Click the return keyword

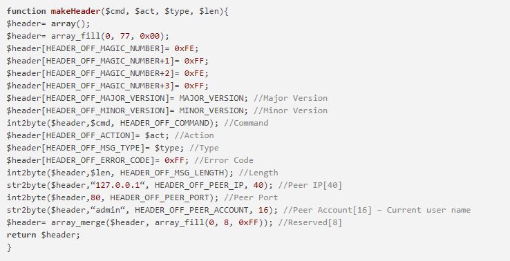pos(21,235)
